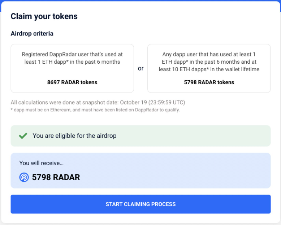Click the "You are eligible for the airdrop" text
This screenshot has width=281, height=225.
pyautogui.click(x=74, y=136)
